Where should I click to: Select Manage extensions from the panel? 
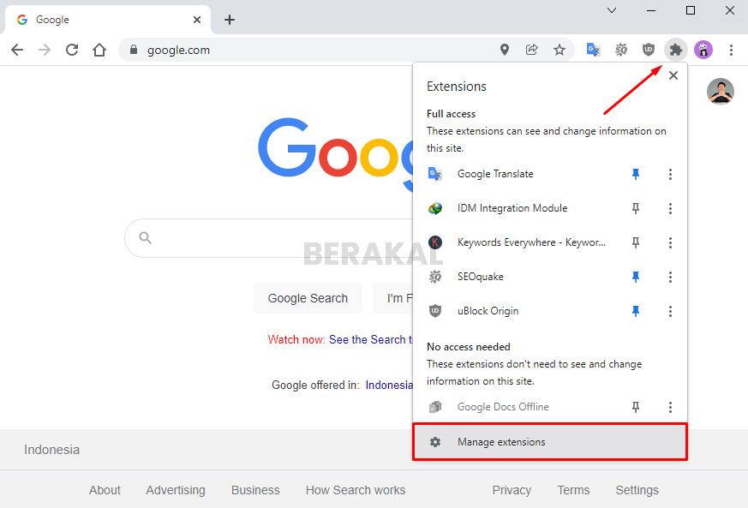(x=503, y=442)
